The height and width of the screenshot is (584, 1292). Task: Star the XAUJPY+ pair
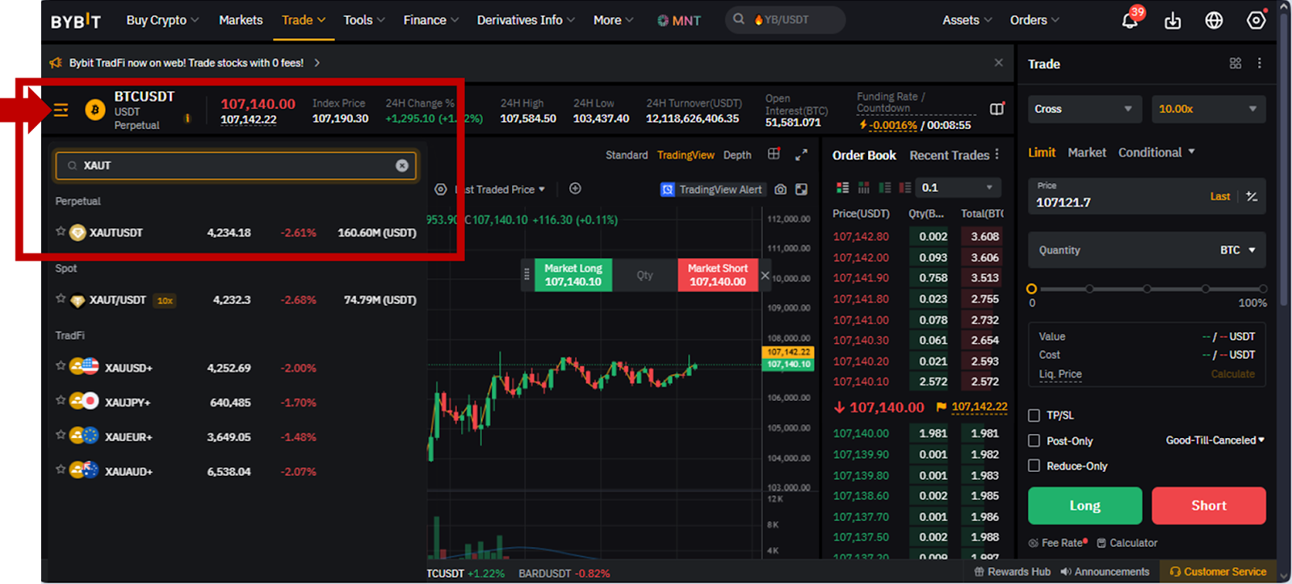pyautogui.click(x=61, y=401)
